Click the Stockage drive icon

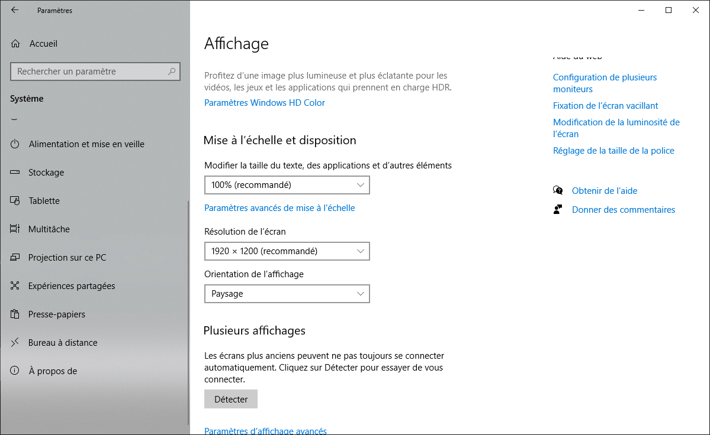(16, 173)
